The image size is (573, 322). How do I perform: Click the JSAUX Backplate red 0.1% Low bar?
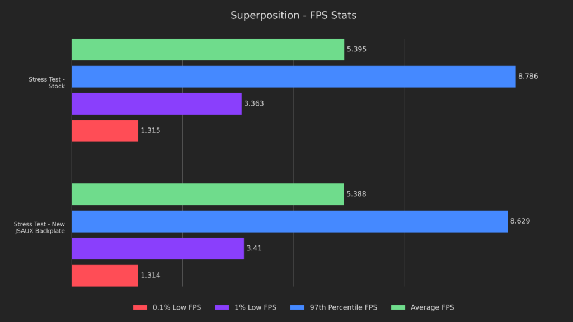(105, 276)
